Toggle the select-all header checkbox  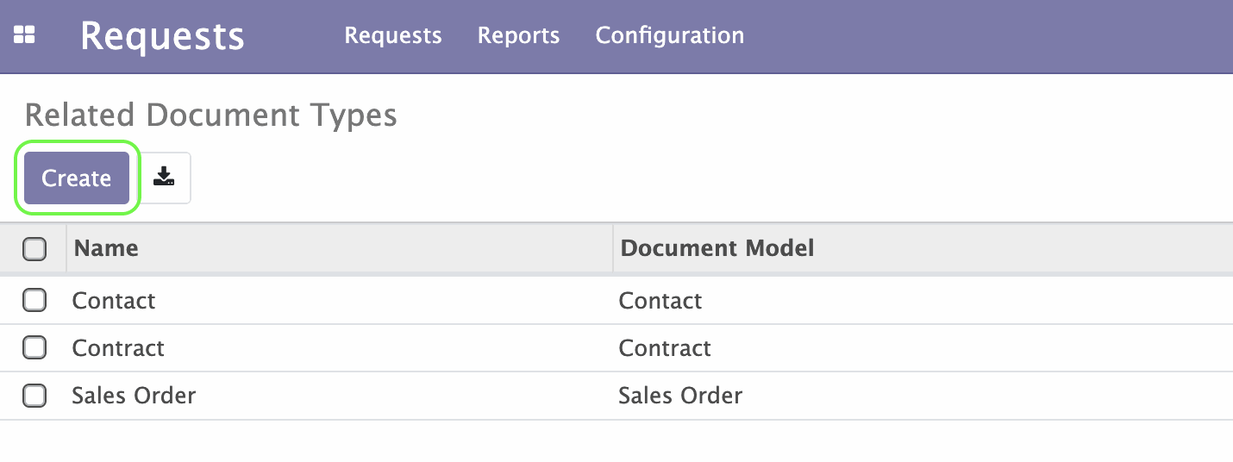[x=34, y=249]
